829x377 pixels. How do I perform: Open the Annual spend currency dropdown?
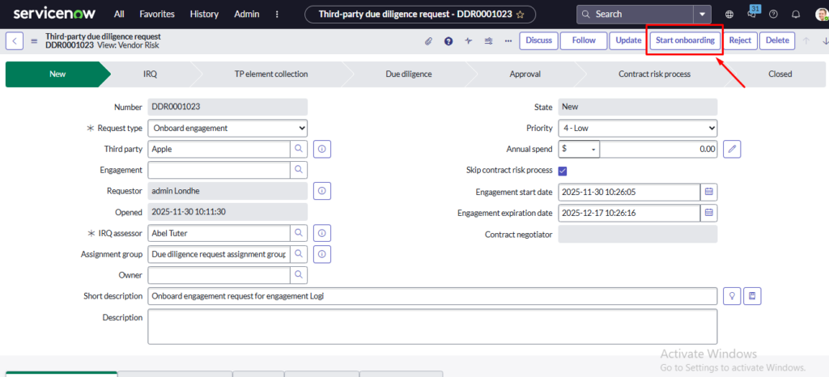tap(580, 149)
